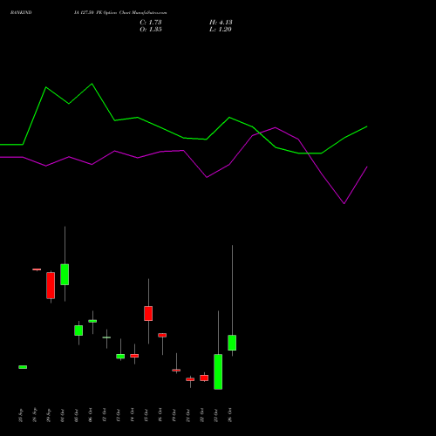Viewport: 436px width, 436px height.
Task: Click the green candle above 01 Oct
Action: pyautogui.click(x=65, y=275)
